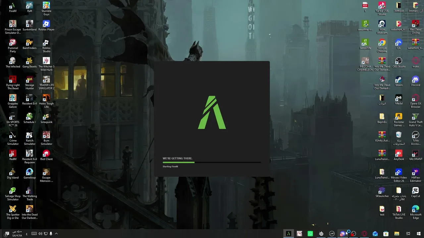Select the Dig Island shortcut

(x=13, y=174)
